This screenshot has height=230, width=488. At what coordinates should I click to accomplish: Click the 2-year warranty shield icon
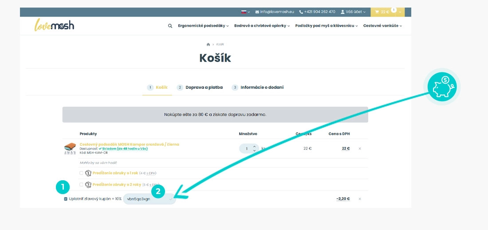point(88,185)
